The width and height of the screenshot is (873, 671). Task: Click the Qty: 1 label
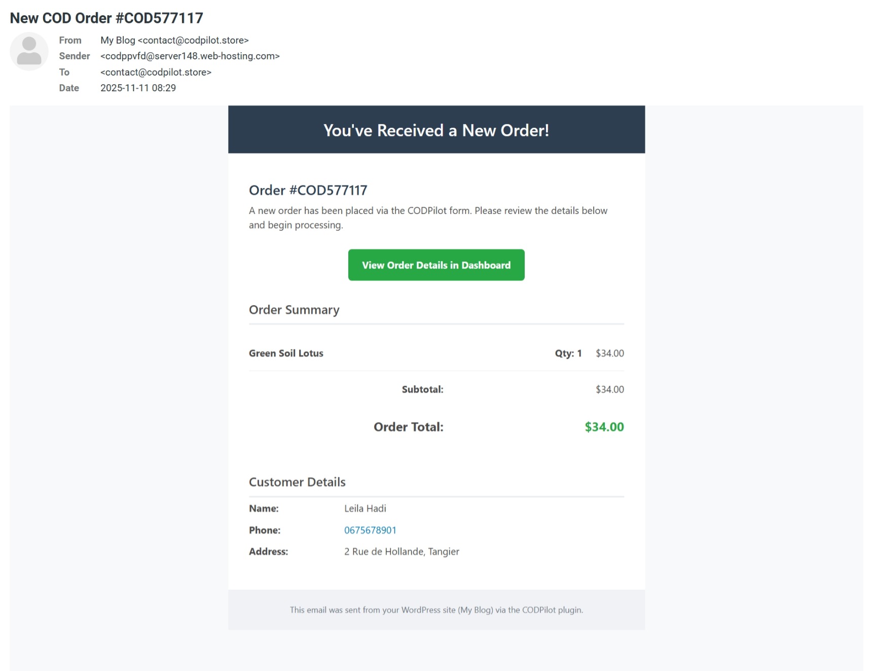pyautogui.click(x=568, y=353)
